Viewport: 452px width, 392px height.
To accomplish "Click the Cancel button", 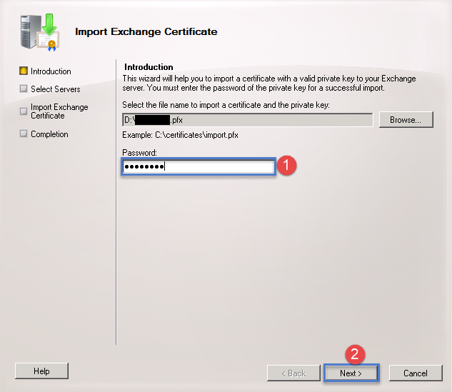I will pyautogui.click(x=416, y=373).
